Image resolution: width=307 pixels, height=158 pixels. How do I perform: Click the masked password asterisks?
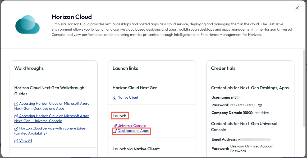click(243, 105)
